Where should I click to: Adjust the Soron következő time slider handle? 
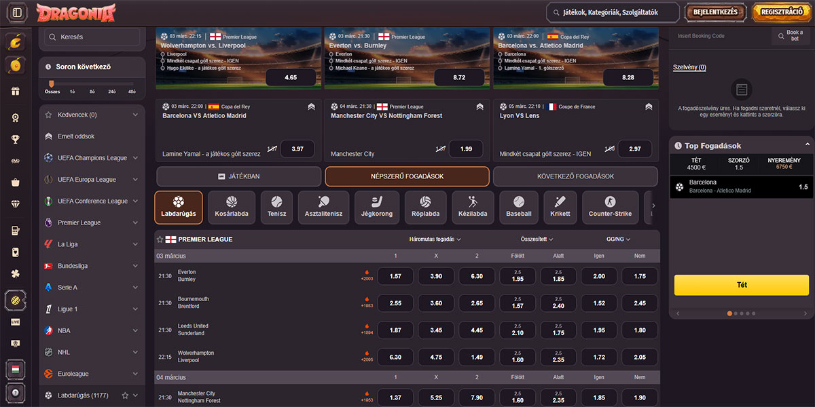tap(52, 84)
